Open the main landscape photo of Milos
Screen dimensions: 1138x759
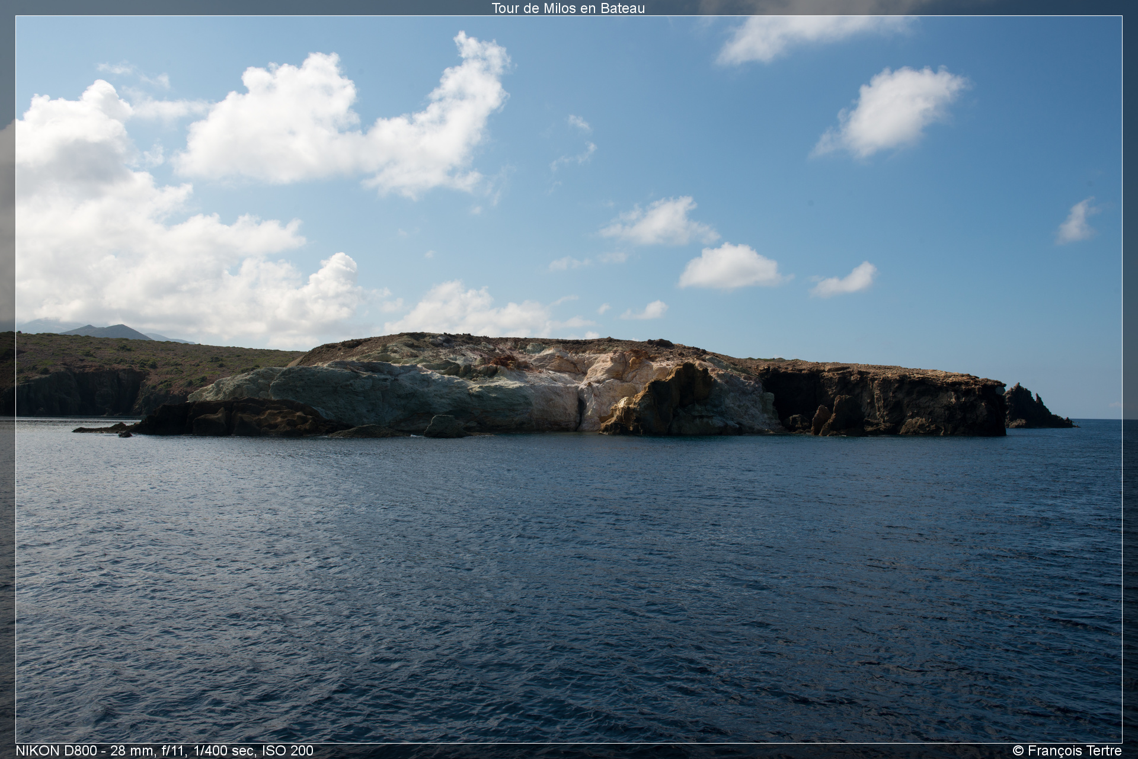(x=569, y=379)
